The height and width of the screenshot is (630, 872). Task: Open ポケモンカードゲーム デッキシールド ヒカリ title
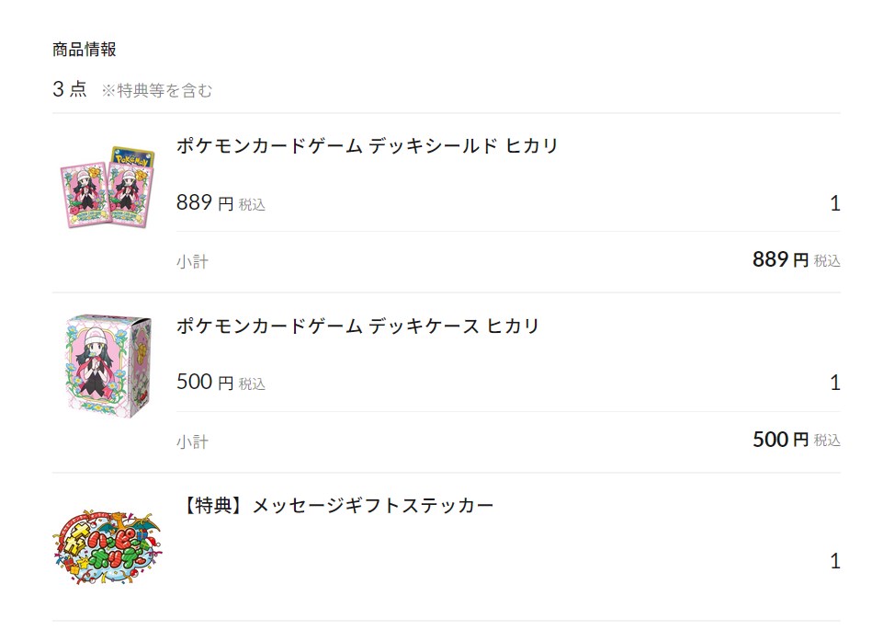(367, 146)
